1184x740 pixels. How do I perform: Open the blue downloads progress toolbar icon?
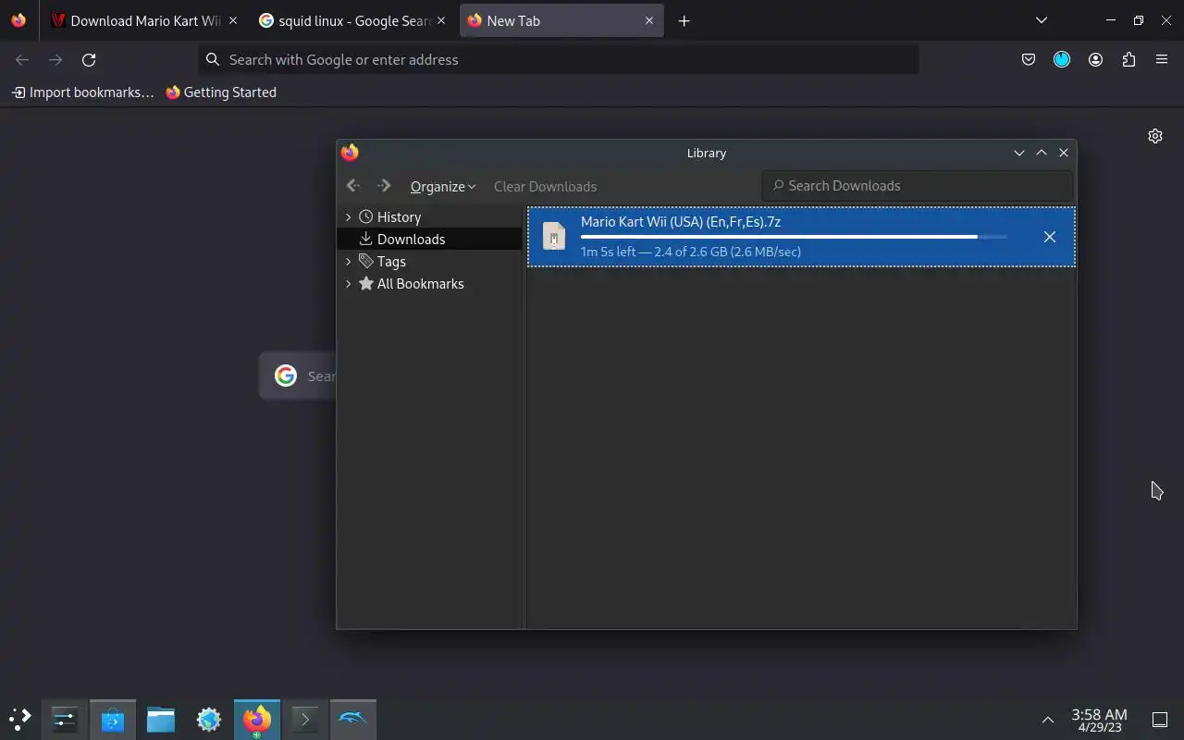click(x=1062, y=59)
